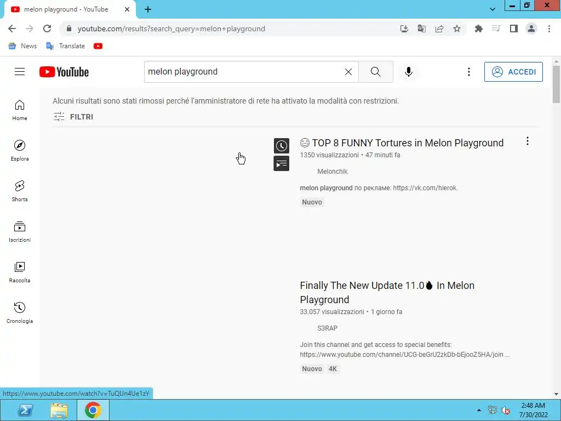Screen dimensions: 561x421
Task: Click the Chrome address bar URL
Action: click(171, 29)
